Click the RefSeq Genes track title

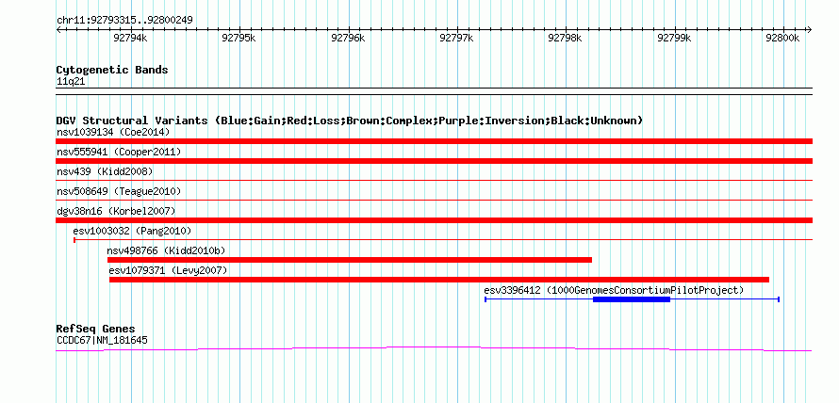(x=96, y=329)
